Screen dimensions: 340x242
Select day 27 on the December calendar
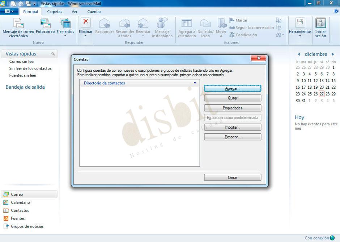tap(321, 94)
